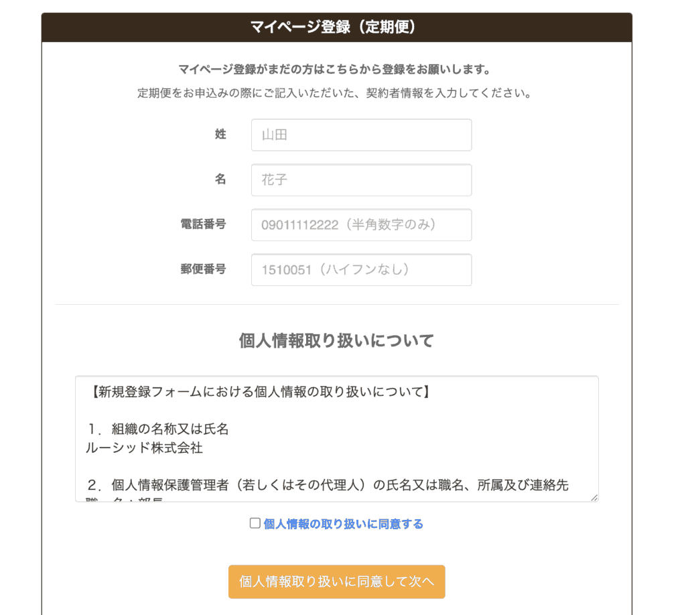Click the 電話番号 label text

[204, 224]
